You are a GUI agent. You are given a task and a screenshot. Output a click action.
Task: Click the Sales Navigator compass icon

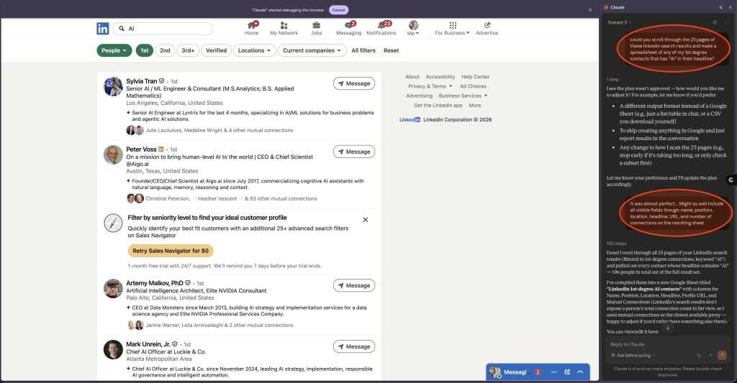(113, 223)
